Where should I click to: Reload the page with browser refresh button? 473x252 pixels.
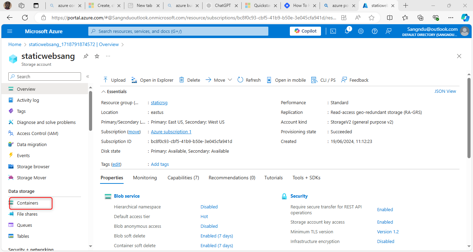tap(25, 18)
